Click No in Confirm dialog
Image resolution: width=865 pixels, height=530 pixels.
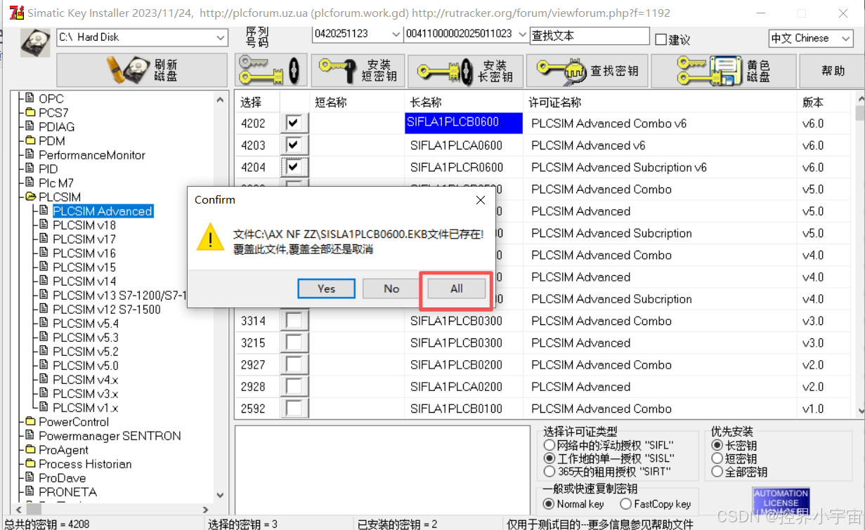click(x=391, y=289)
